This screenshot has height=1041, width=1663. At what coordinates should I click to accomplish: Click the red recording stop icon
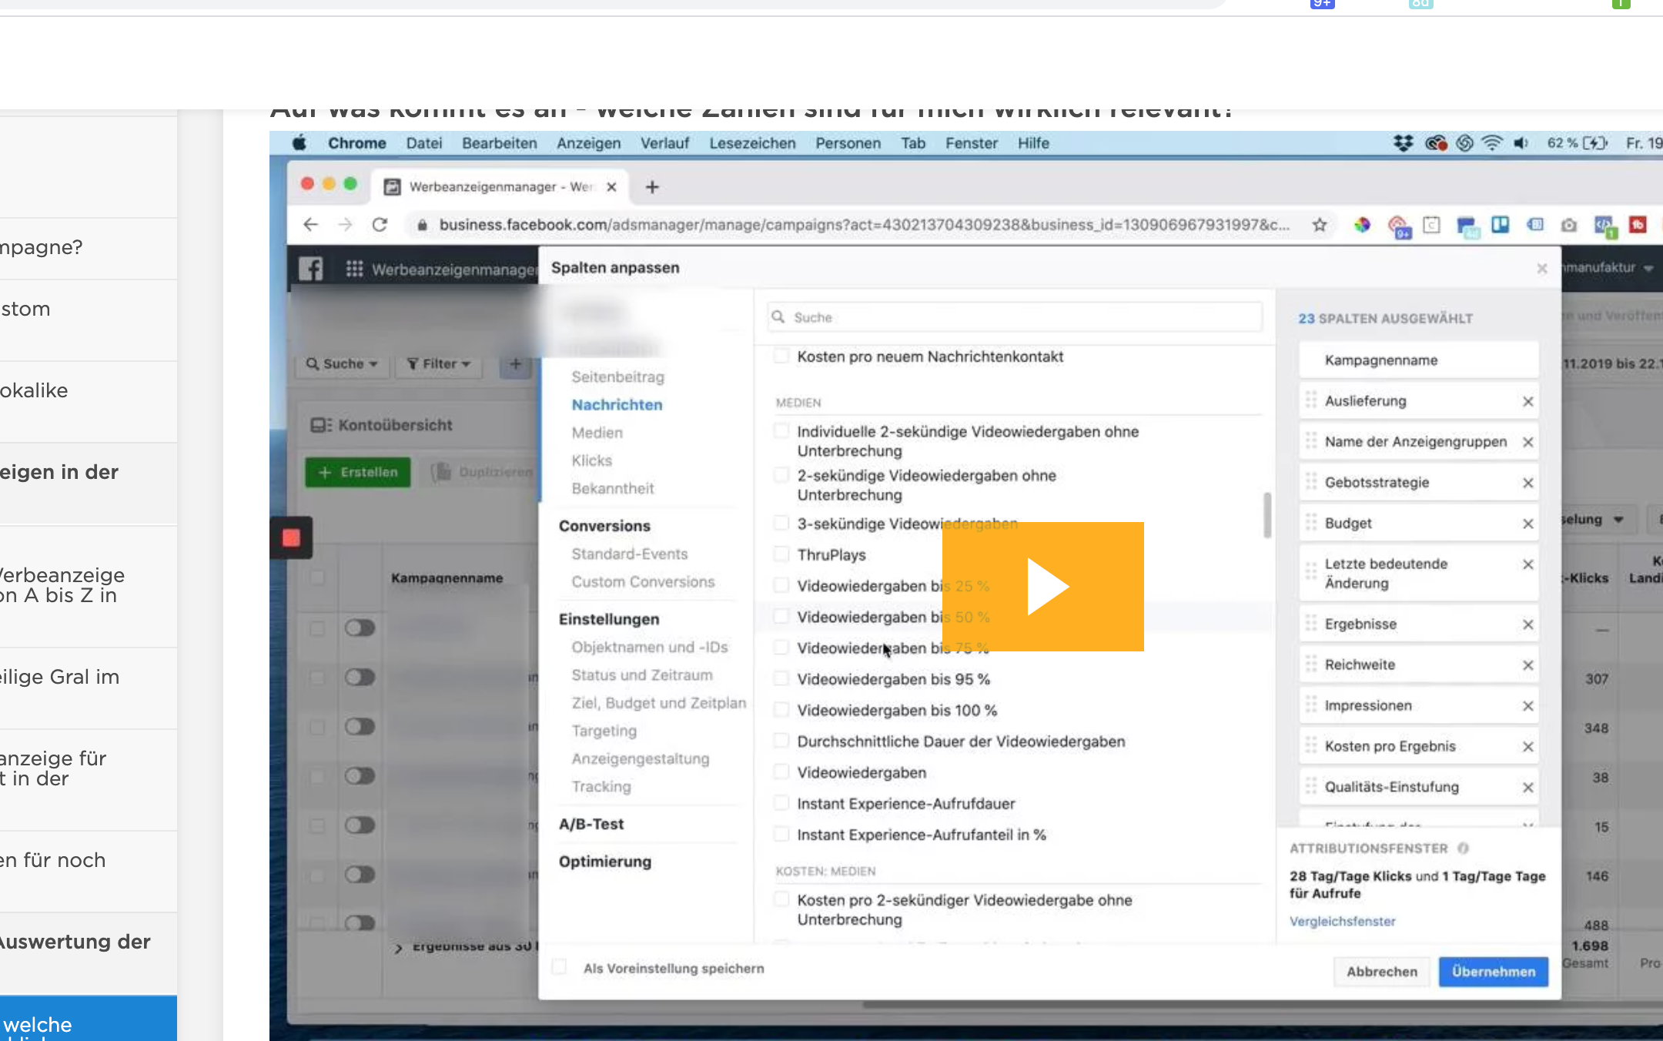[291, 537]
